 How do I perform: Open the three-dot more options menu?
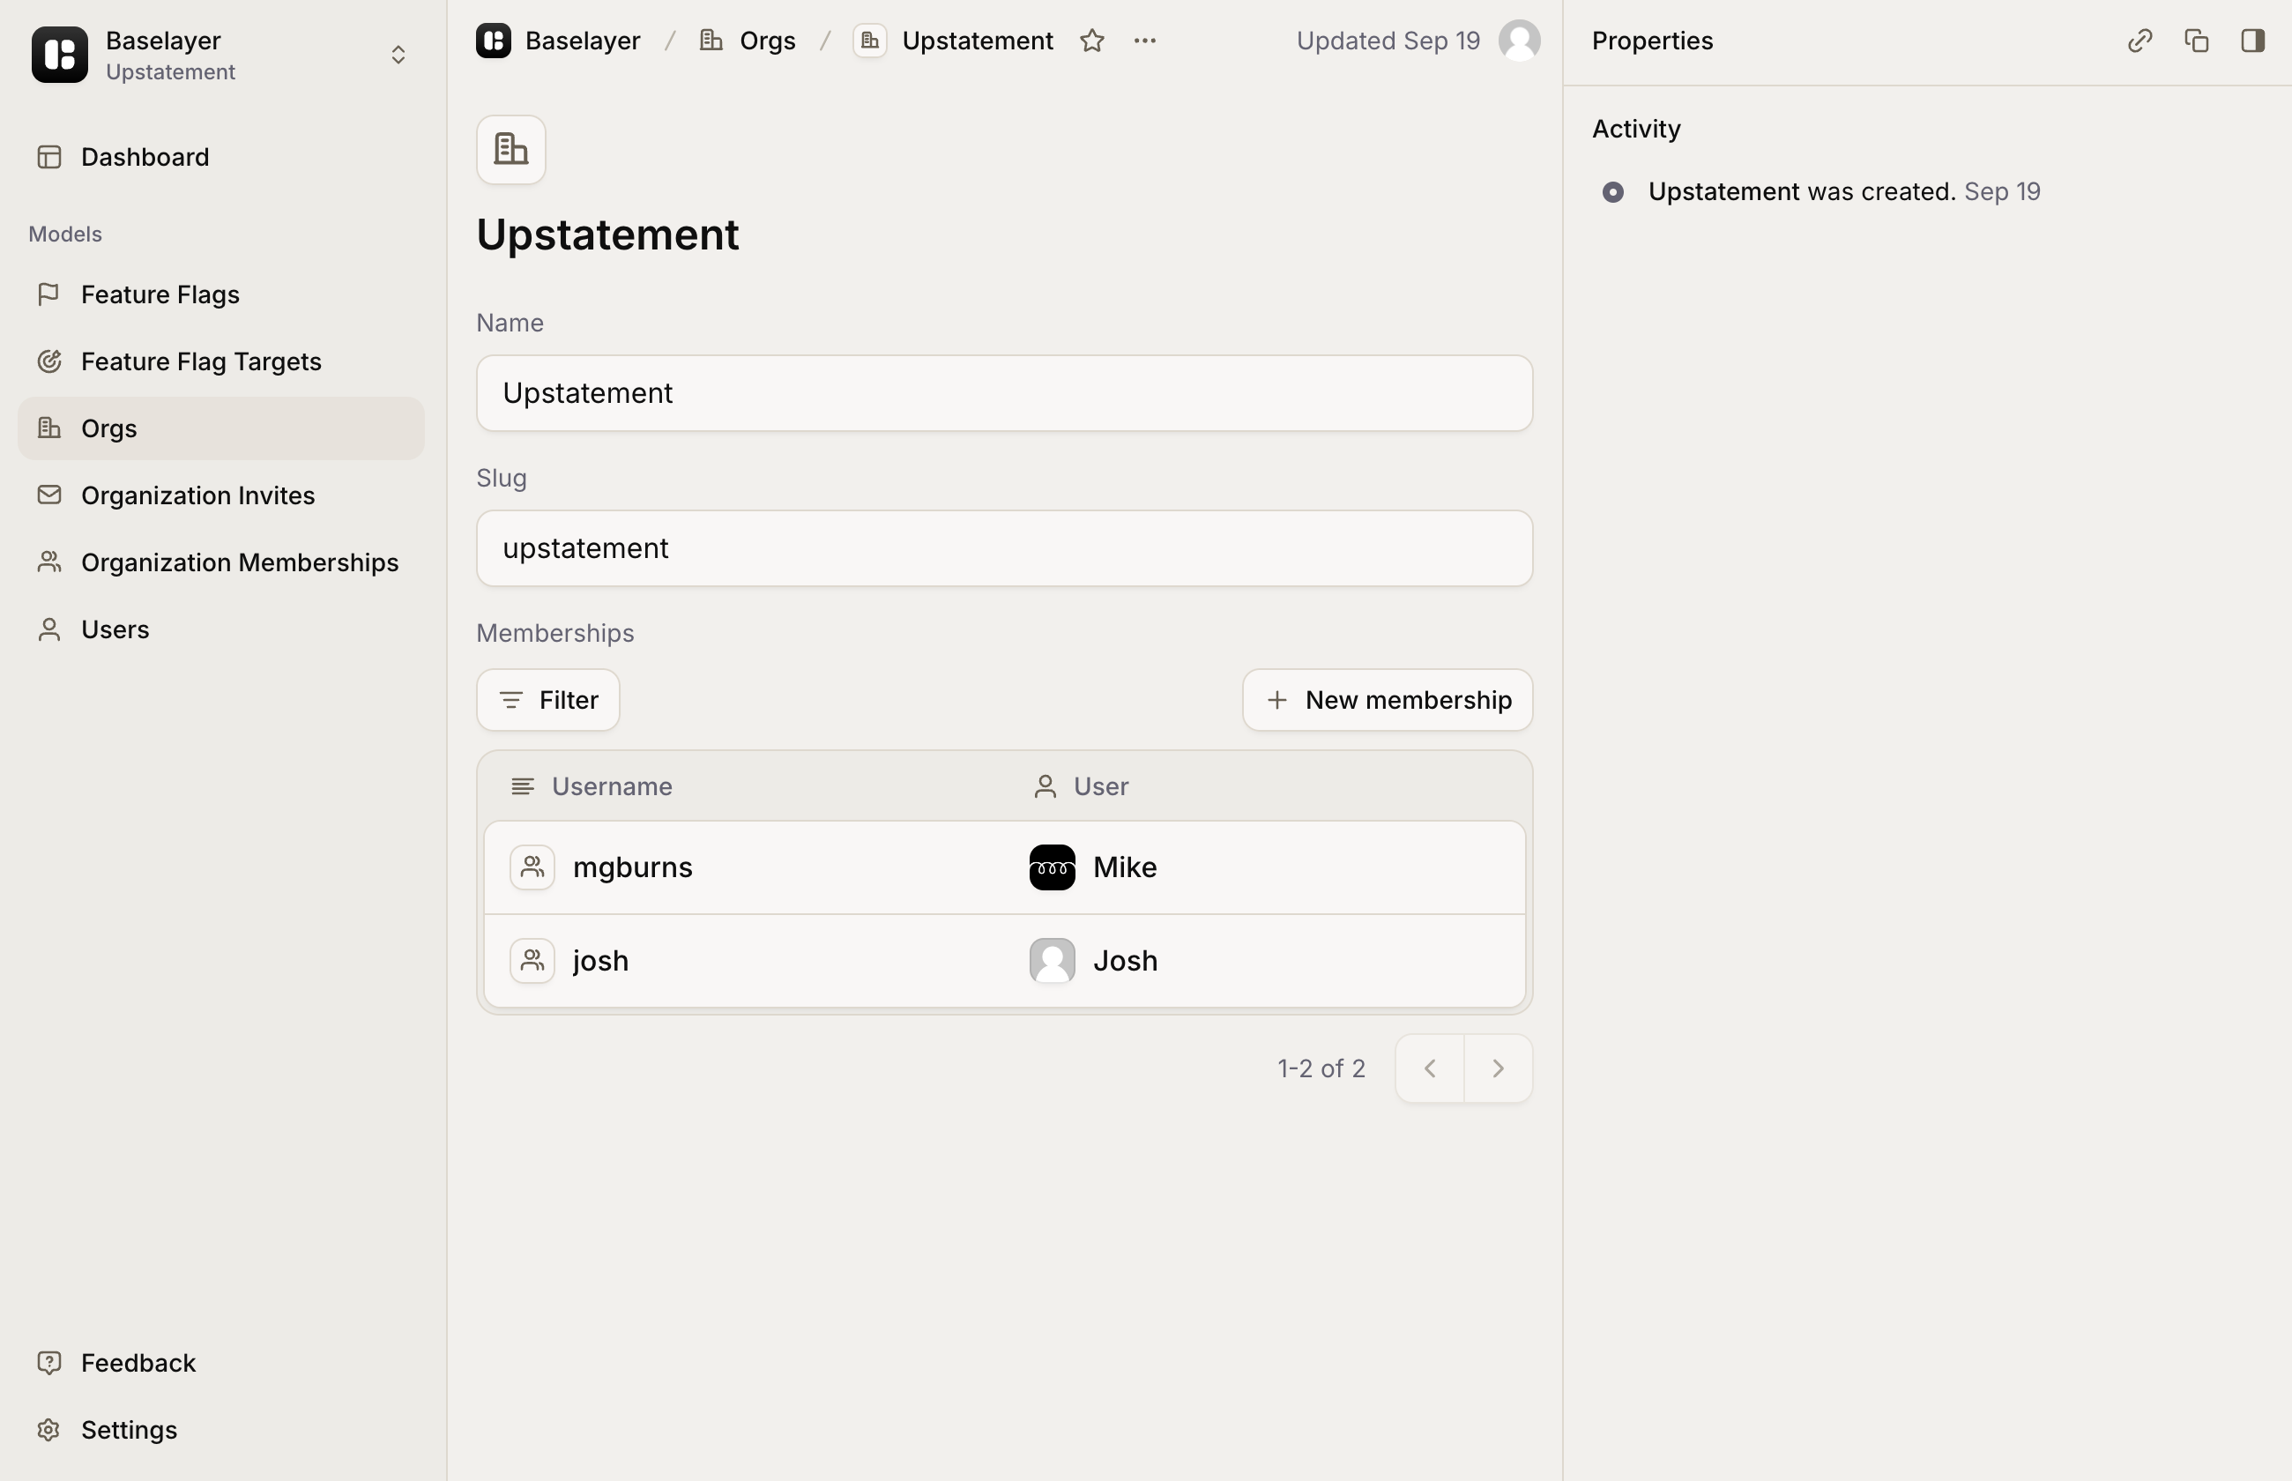point(1144,41)
